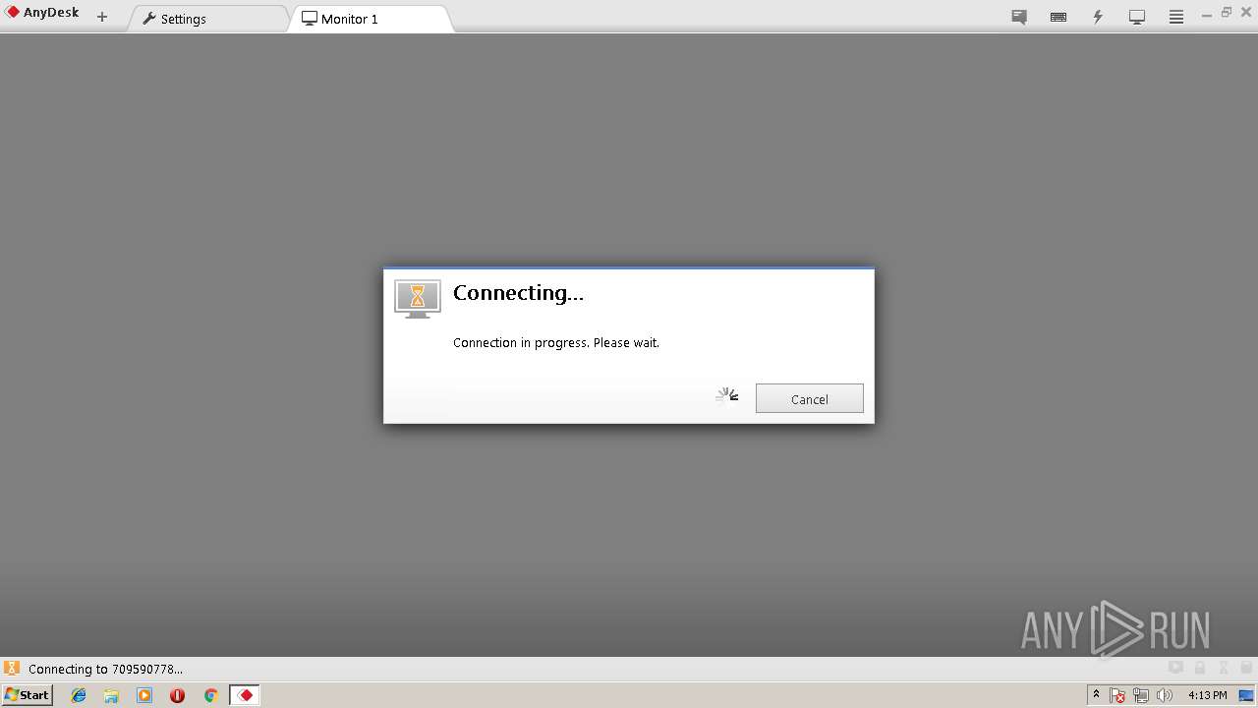Click 'Connecting to 709590778...' status text
The height and width of the screenshot is (708, 1258).
pos(105,669)
